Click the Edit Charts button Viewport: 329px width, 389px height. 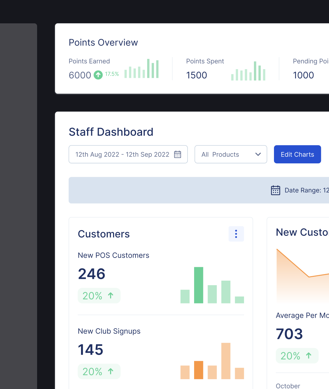(x=297, y=154)
